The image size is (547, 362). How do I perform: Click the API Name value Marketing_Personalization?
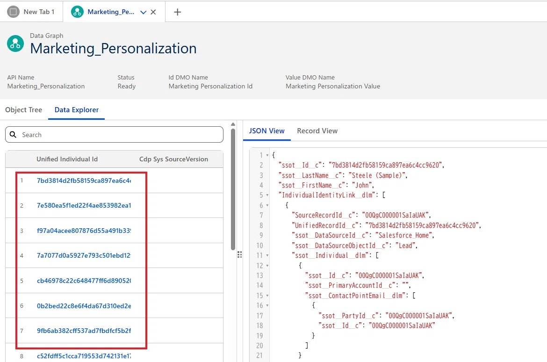(46, 86)
